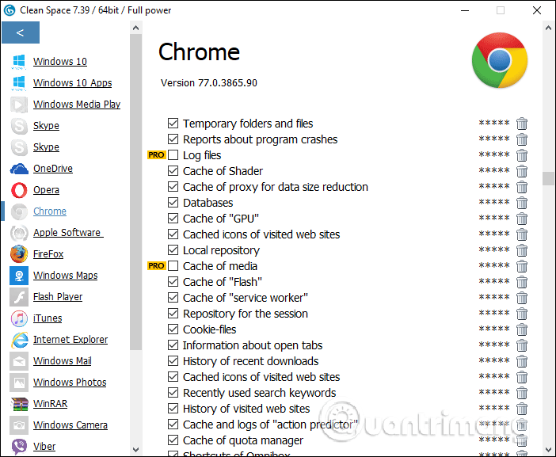
Task: Toggle Cache of quota manager checkbox
Action: pyautogui.click(x=173, y=440)
